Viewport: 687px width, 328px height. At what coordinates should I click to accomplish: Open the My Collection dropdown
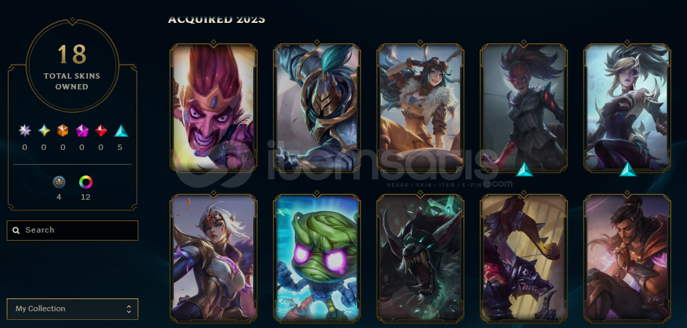[x=73, y=309]
